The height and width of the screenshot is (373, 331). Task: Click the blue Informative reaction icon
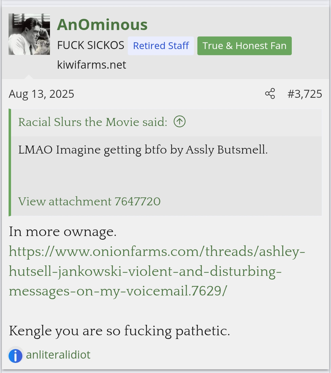pyautogui.click(x=15, y=356)
